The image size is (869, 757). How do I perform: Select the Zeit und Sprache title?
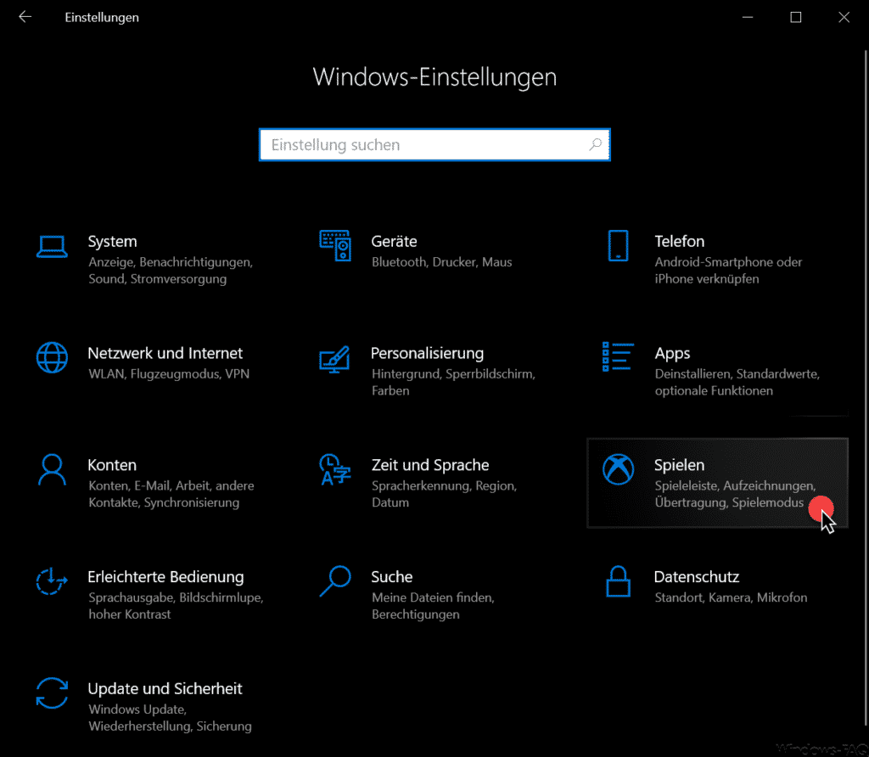coord(430,466)
